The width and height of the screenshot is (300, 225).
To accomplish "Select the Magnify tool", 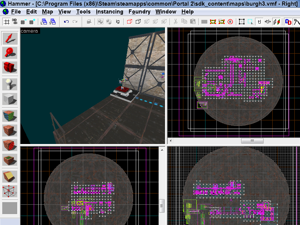I will 10,53.
